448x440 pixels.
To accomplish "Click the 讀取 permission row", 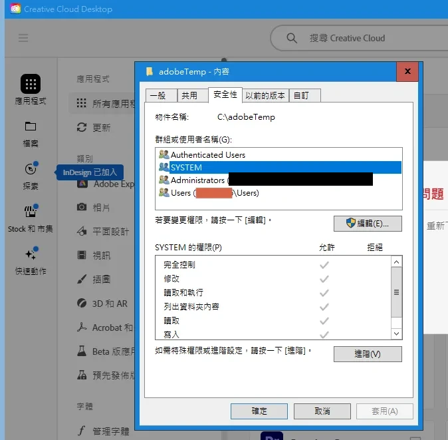I will 273,321.
